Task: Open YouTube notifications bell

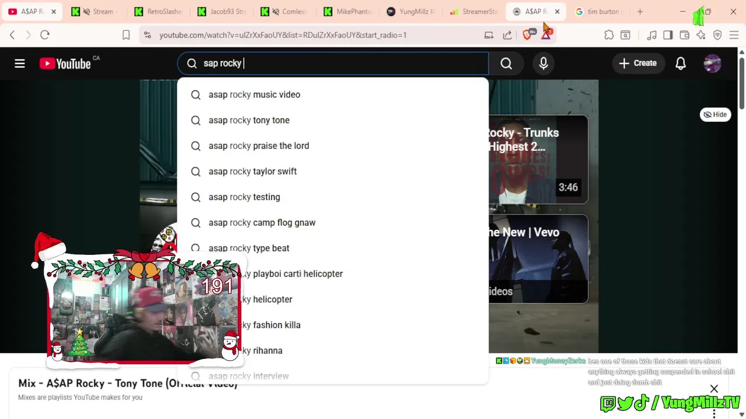Action: [681, 63]
